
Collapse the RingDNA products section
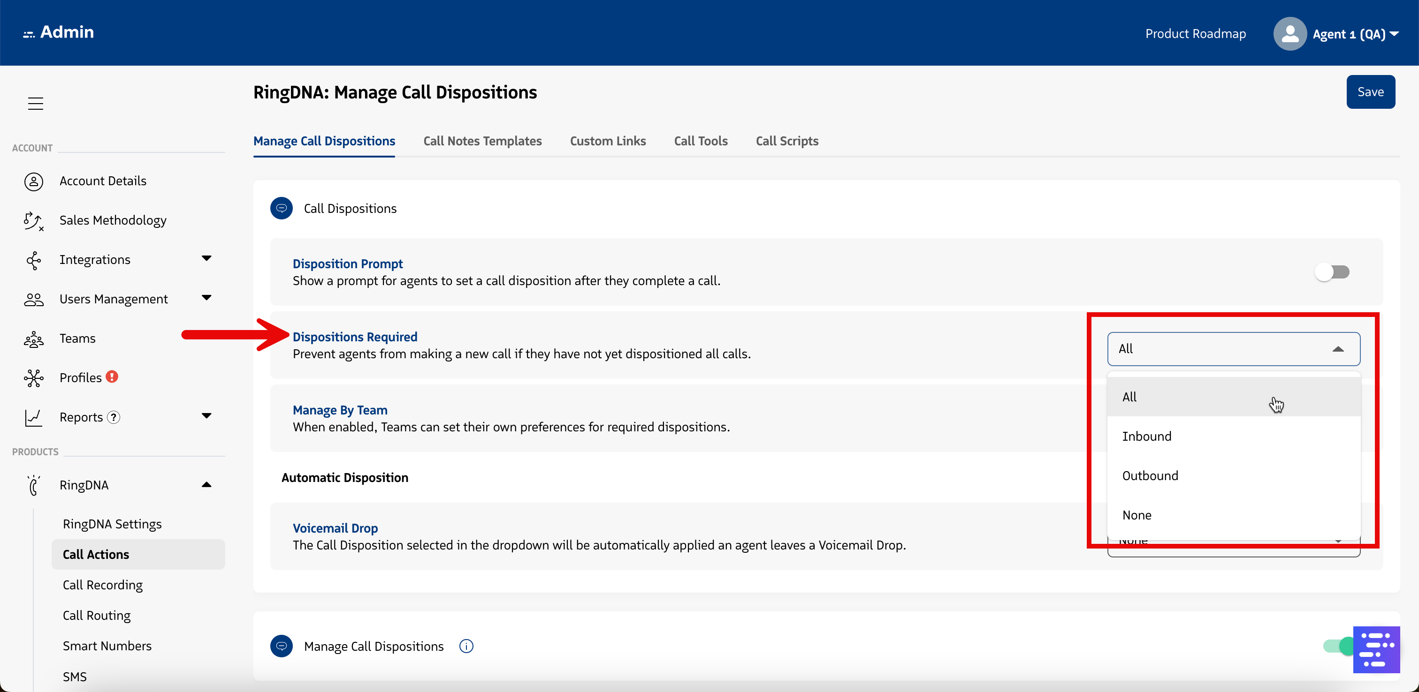[x=206, y=484]
